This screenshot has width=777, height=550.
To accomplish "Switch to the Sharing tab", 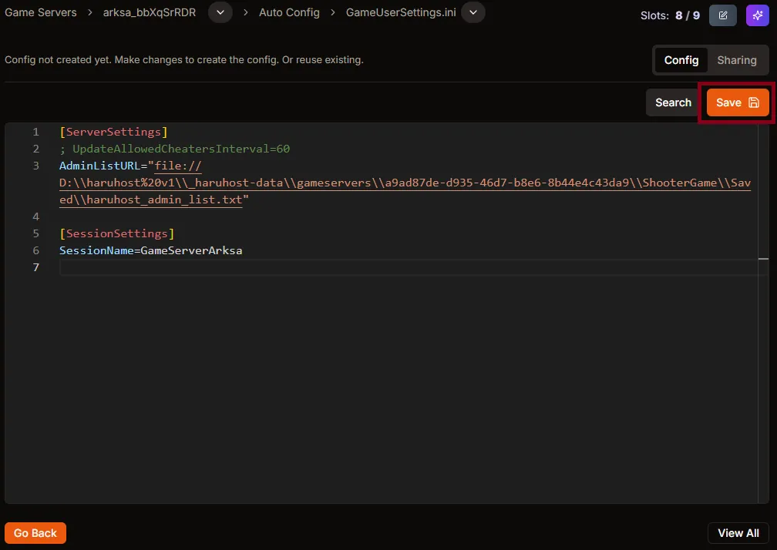I will [736, 59].
